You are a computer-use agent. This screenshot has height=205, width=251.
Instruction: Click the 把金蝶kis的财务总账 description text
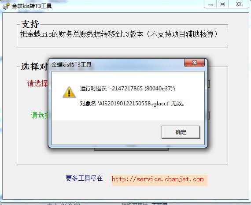pyautogui.click(x=119, y=34)
